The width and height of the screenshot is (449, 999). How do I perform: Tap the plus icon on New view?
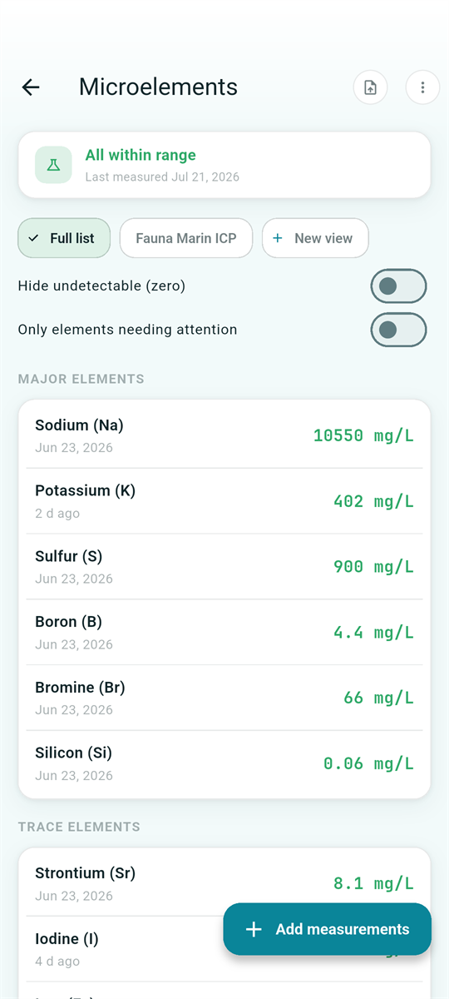coord(279,238)
